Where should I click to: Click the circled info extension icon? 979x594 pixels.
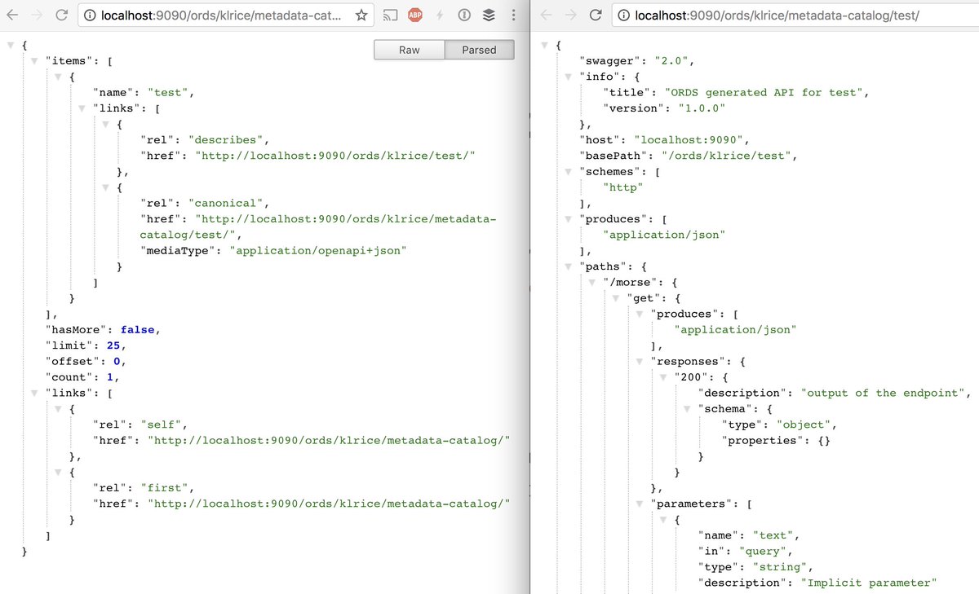(463, 15)
